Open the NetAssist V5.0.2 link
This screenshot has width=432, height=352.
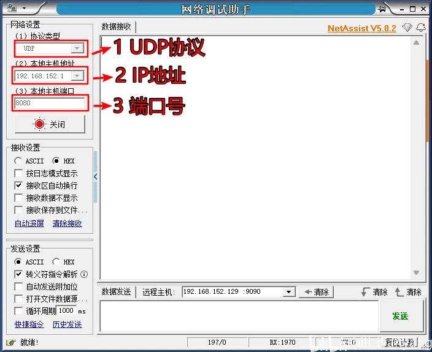(x=362, y=28)
